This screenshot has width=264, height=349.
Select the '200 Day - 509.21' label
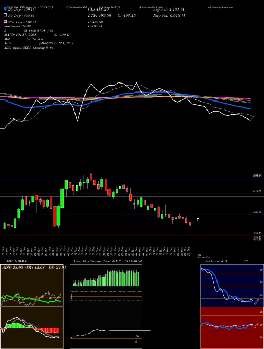[23, 22]
